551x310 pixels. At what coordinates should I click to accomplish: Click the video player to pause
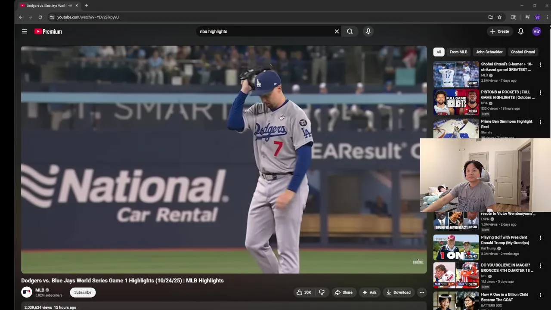click(x=224, y=159)
